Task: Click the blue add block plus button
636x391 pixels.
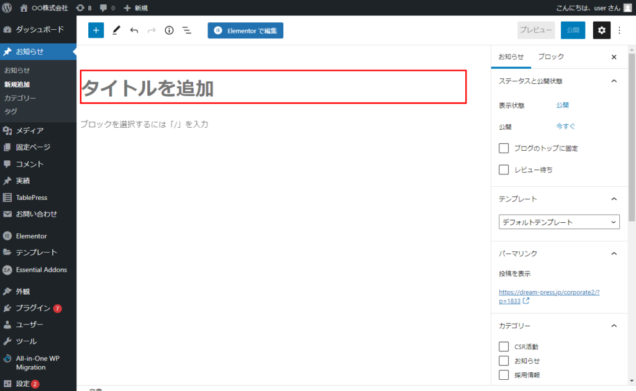Action: (x=96, y=30)
